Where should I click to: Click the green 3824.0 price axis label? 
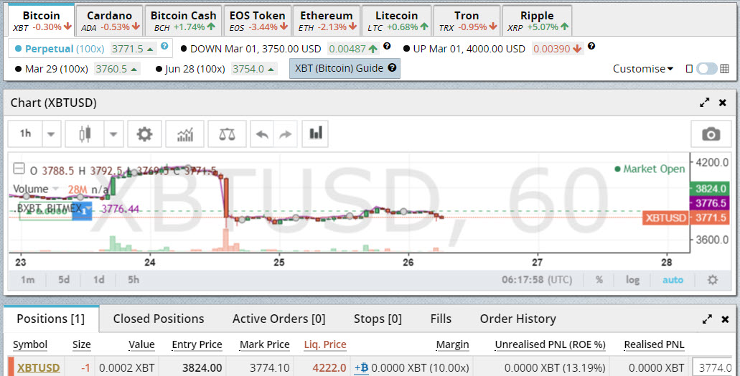tap(709, 189)
